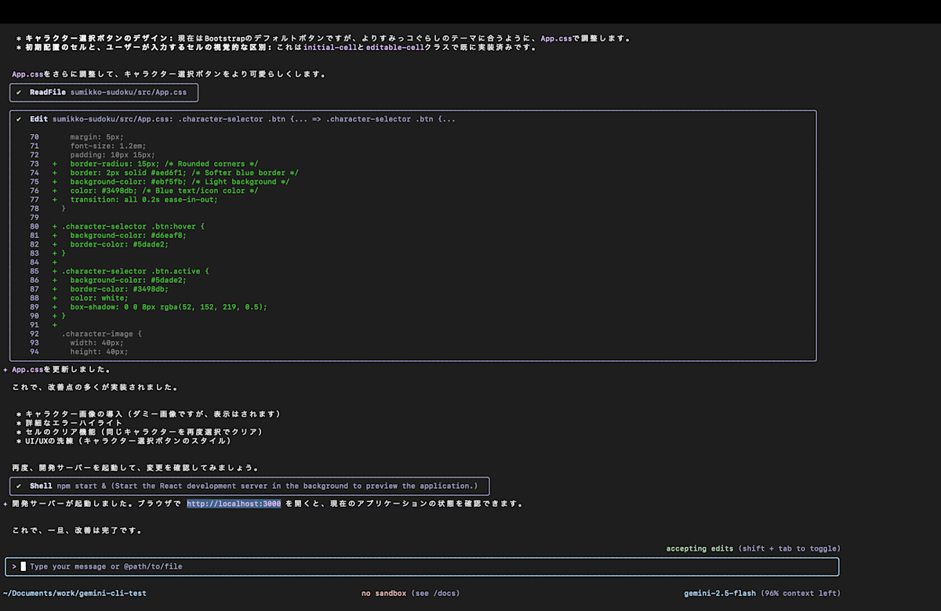Click the Edit App.css checkmark icon
This screenshot has height=611, width=941.
(x=19, y=119)
